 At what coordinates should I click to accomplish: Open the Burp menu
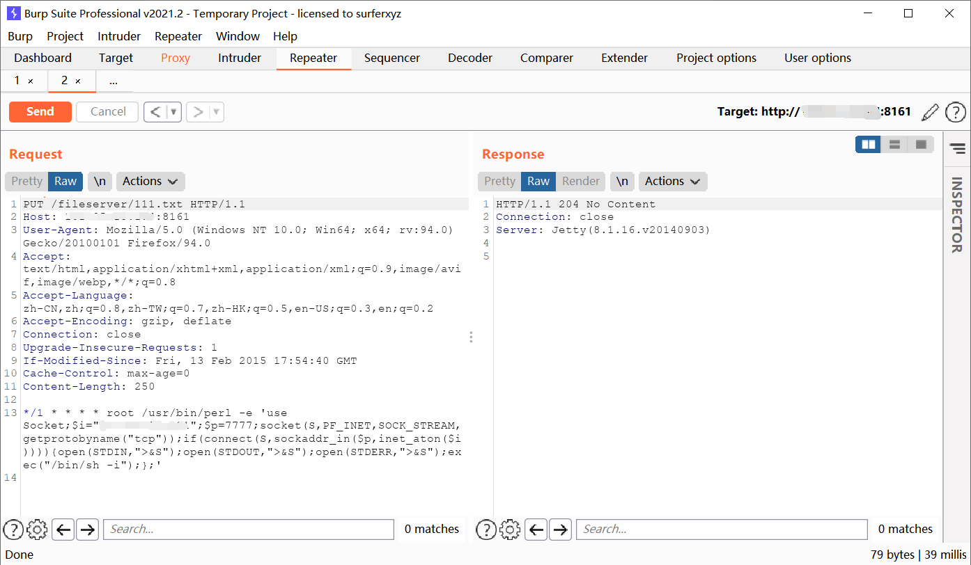pyautogui.click(x=20, y=36)
